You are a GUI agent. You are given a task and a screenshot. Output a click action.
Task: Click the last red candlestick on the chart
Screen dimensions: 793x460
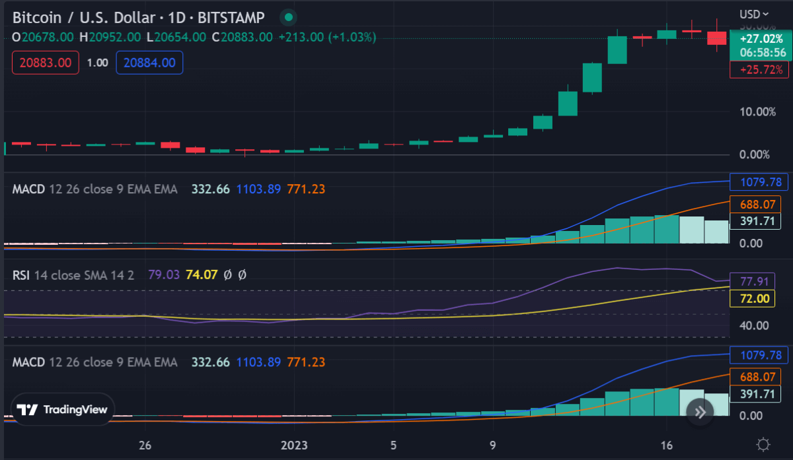716,36
